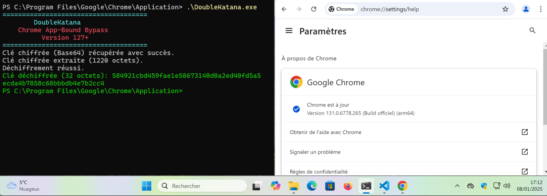Open Chrome's three-dot menu

tap(541, 9)
